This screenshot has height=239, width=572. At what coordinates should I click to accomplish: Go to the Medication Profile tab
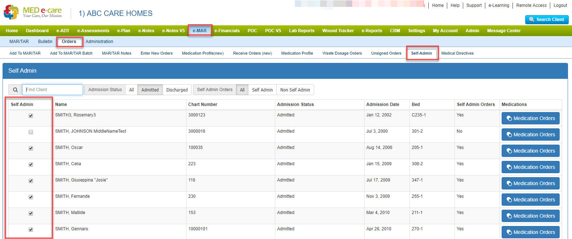coord(297,53)
